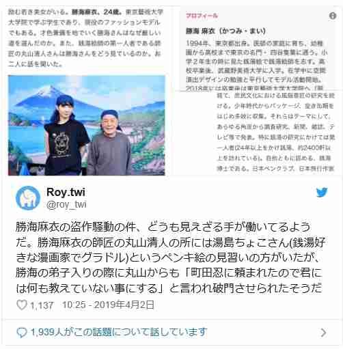Screen dimensions: 343x349
Task: Click the lower right biography text column
Action: [275, 132]
